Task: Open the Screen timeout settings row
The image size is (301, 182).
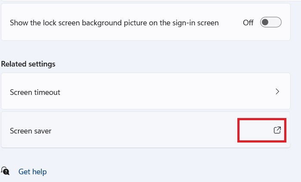Action: click(146, 91)
